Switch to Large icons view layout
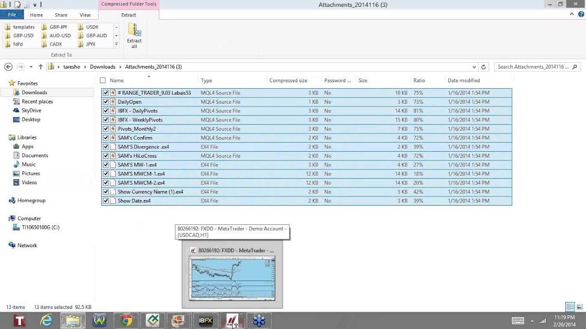The width and height of the screenshot is (586, 329). tap(579, 307)
